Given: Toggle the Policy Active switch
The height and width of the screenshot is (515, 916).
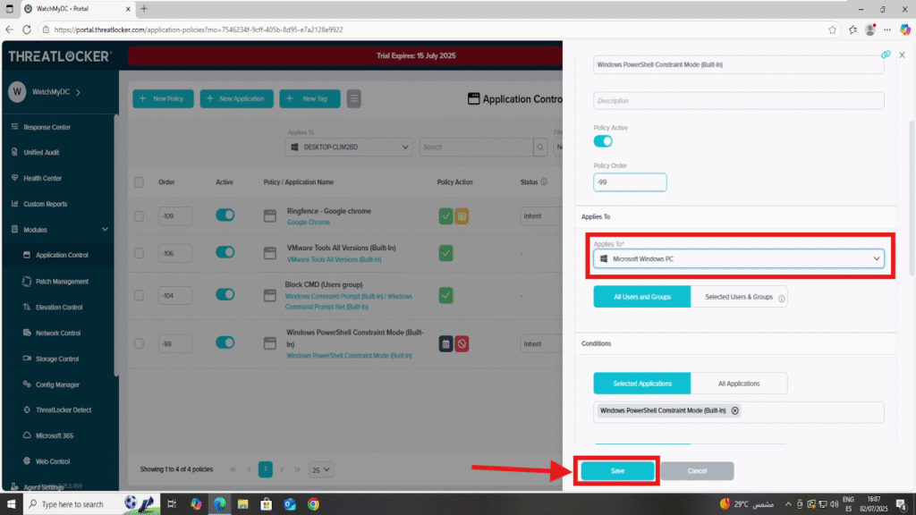Looking at the screenshot, I should pos(603,141).
